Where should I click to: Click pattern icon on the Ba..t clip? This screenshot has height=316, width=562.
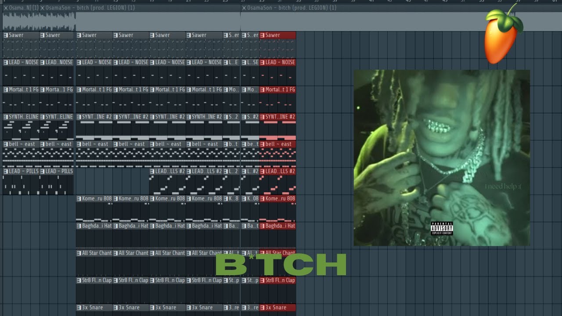(x=244, y=226)
